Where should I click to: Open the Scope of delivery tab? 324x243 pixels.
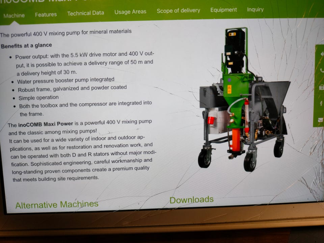[178, 10]
